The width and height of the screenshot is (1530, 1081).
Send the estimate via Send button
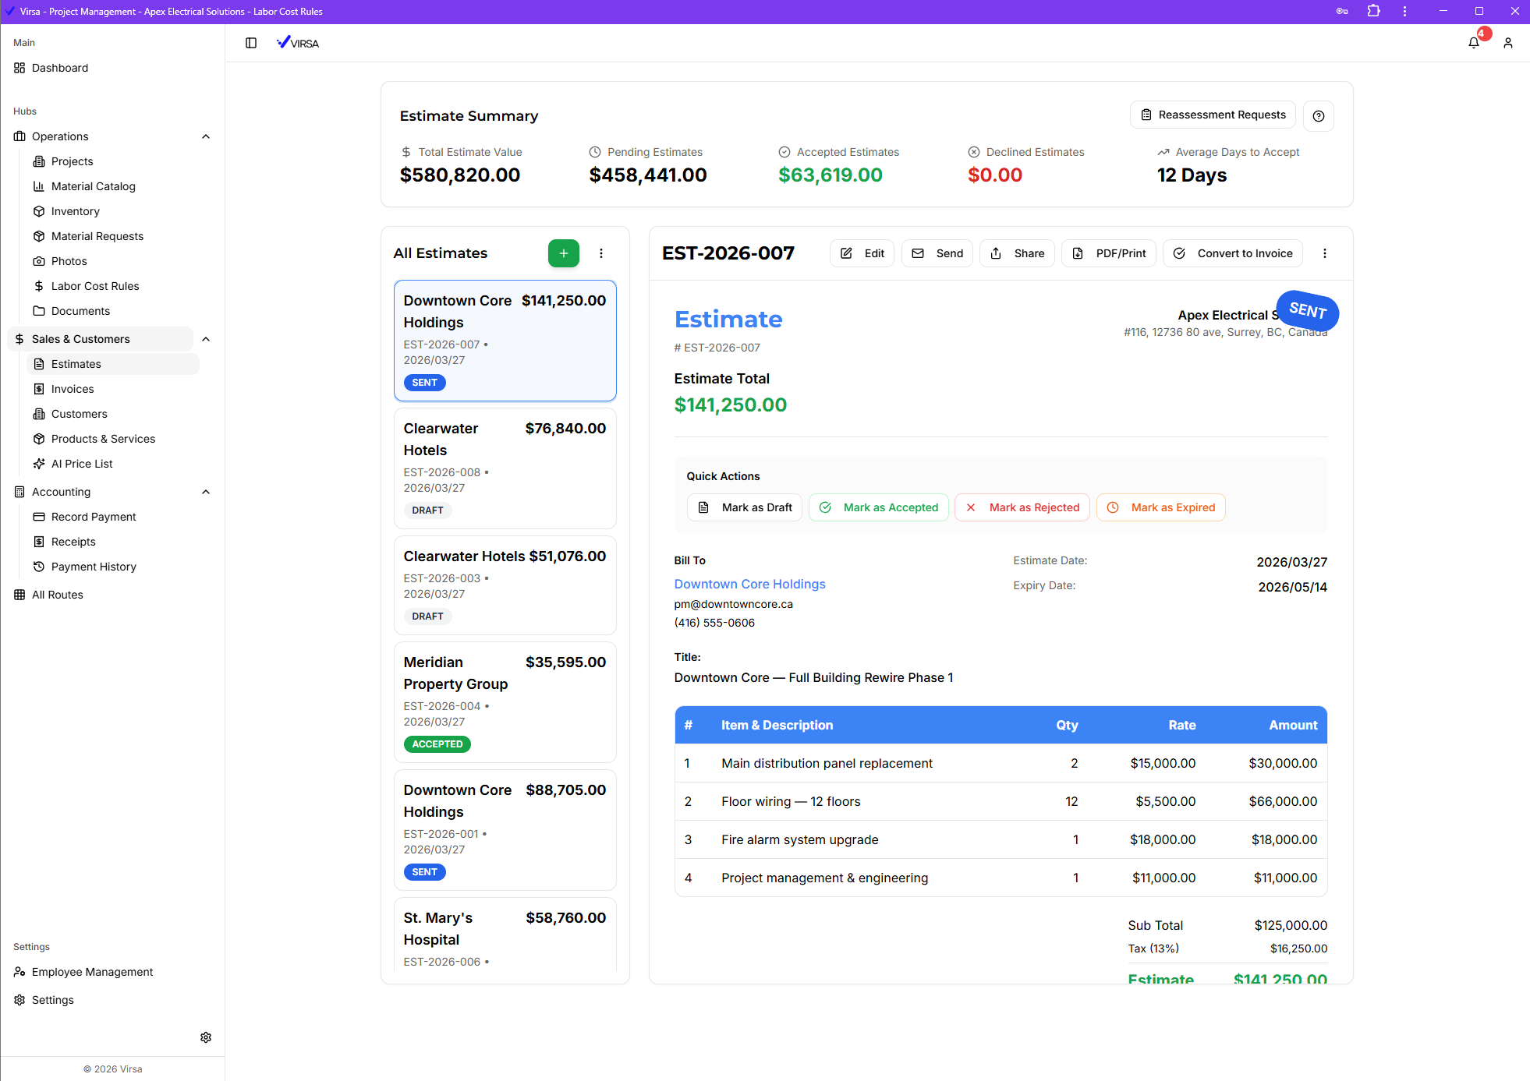(937, 253)
